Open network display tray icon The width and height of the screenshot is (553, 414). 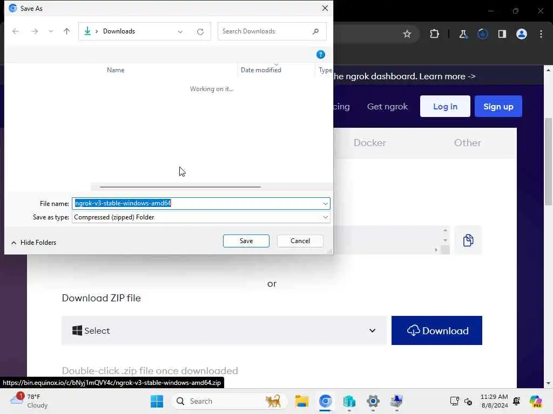click(x=454, y=401)
